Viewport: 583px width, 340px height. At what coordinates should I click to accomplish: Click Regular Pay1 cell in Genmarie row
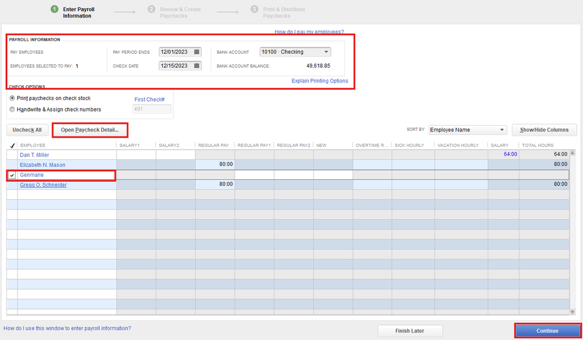(x=254, y=175)
